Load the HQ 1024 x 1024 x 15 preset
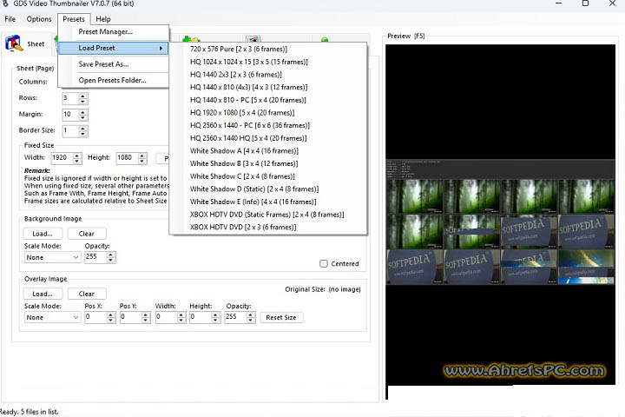Viewport: 625px width, 417px height. coord(268,62)
